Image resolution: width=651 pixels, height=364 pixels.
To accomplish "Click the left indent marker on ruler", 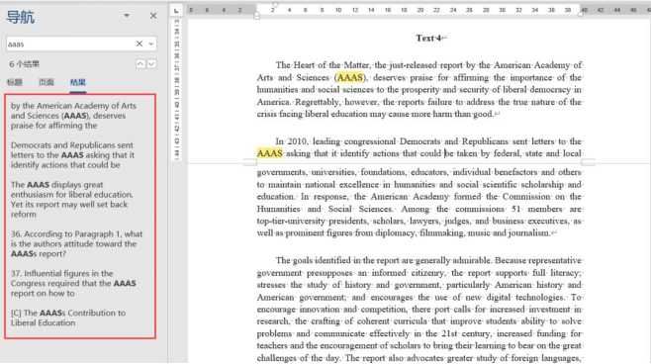I will 257,16.
